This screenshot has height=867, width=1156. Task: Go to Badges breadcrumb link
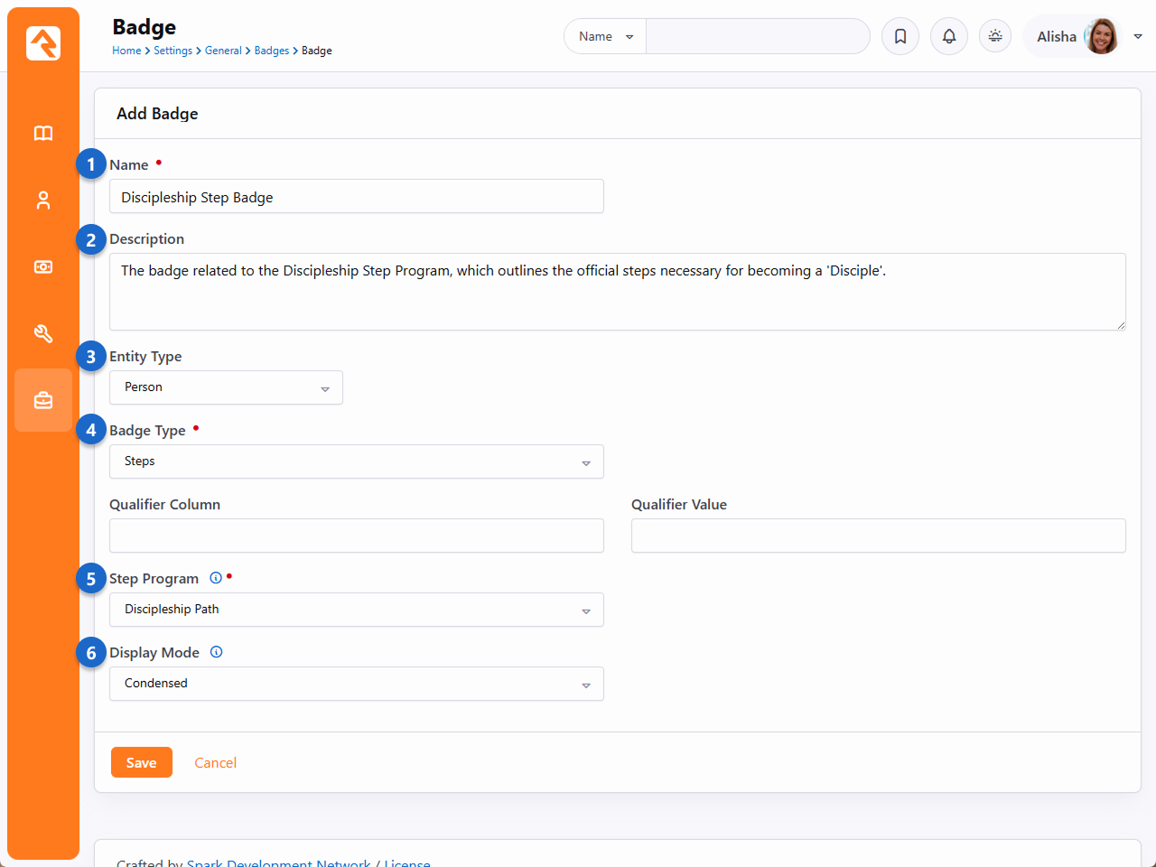(271, 51)
